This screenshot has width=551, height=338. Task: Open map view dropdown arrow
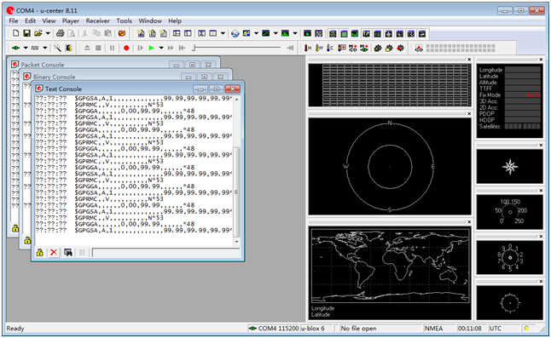tap(256, 34)
